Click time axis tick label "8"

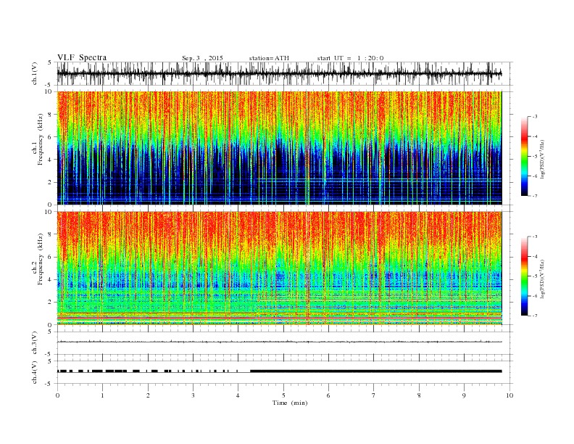pos(419,395)
